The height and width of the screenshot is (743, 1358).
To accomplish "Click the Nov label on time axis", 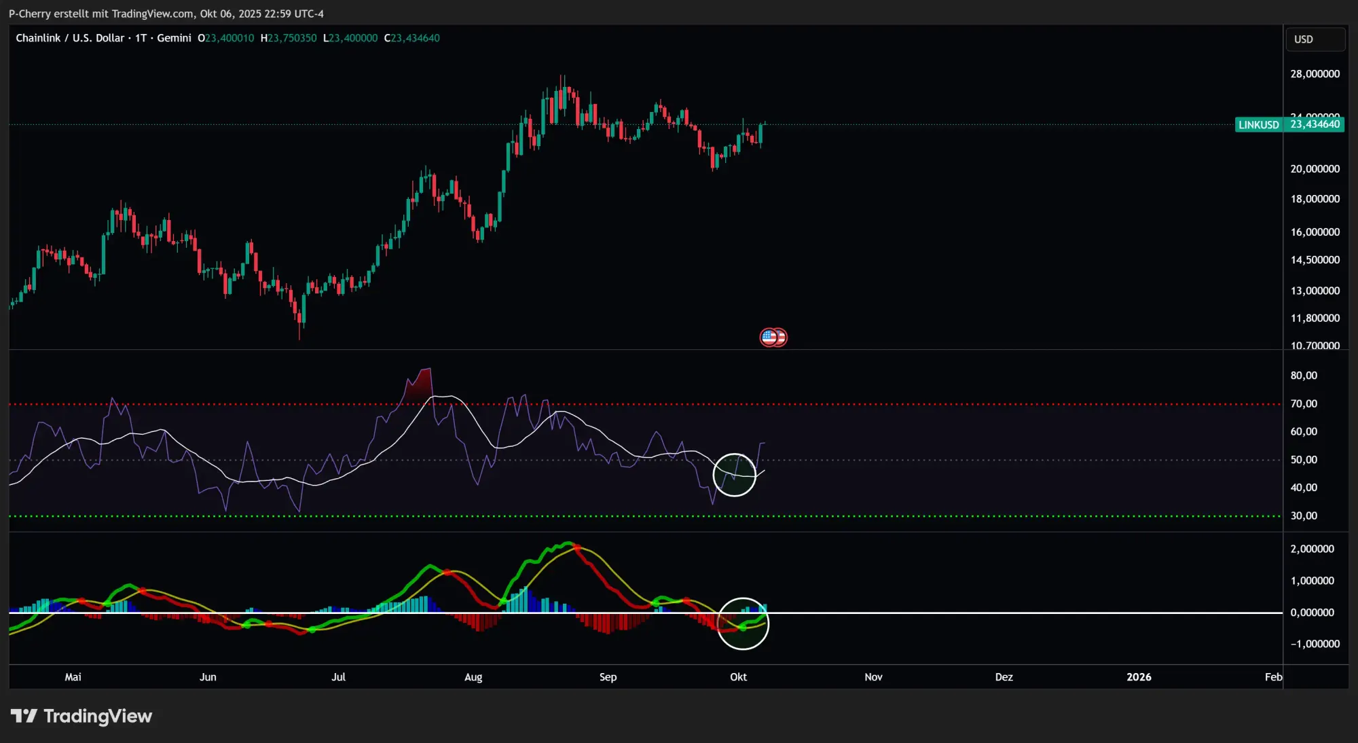I will pos(873,676).
